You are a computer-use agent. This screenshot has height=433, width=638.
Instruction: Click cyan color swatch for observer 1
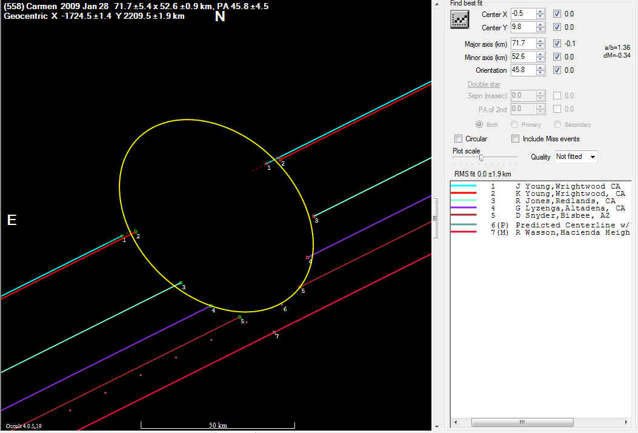click(464, 186)
